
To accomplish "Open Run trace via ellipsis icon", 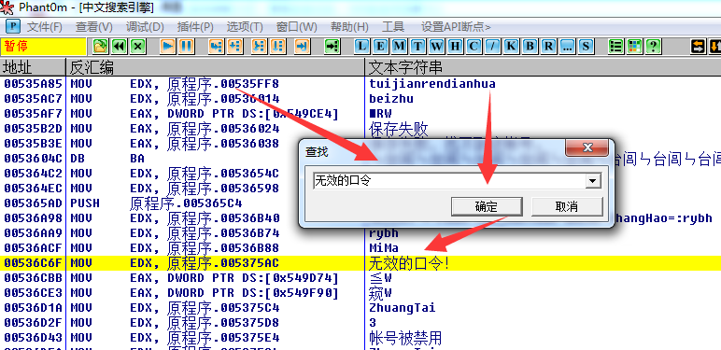I will [567, 46].
